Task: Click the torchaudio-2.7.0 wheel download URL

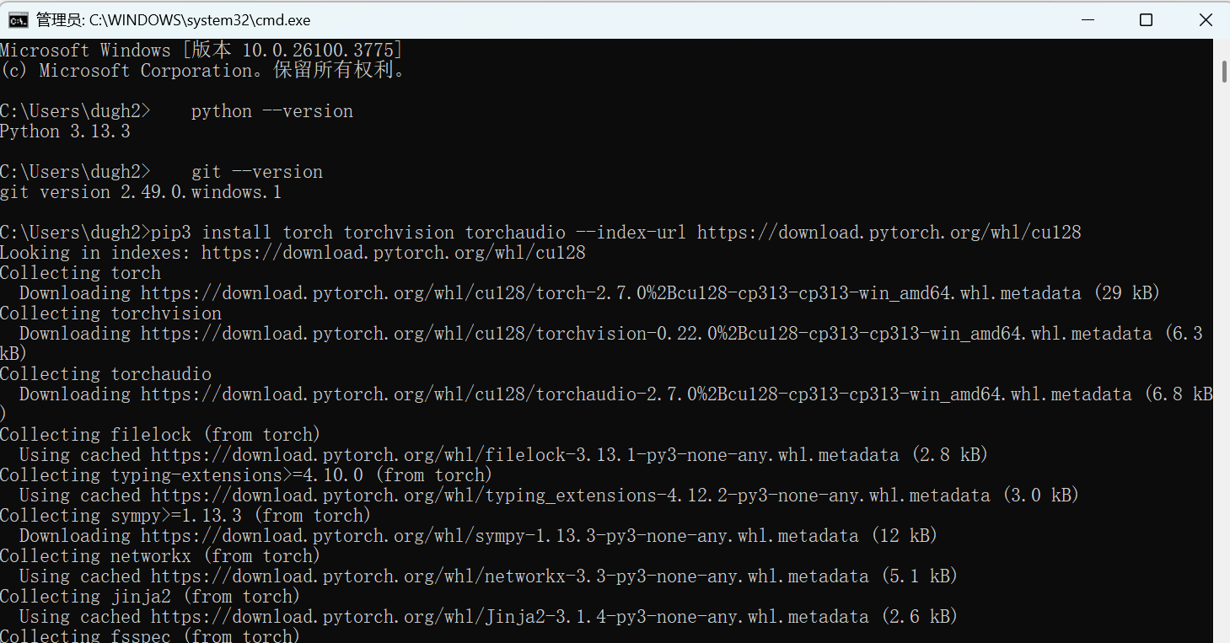Action: point(636,394)
